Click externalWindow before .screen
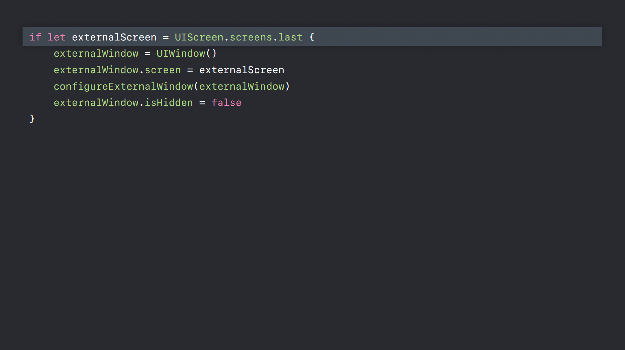625x350 pixels. coord(96,70)
